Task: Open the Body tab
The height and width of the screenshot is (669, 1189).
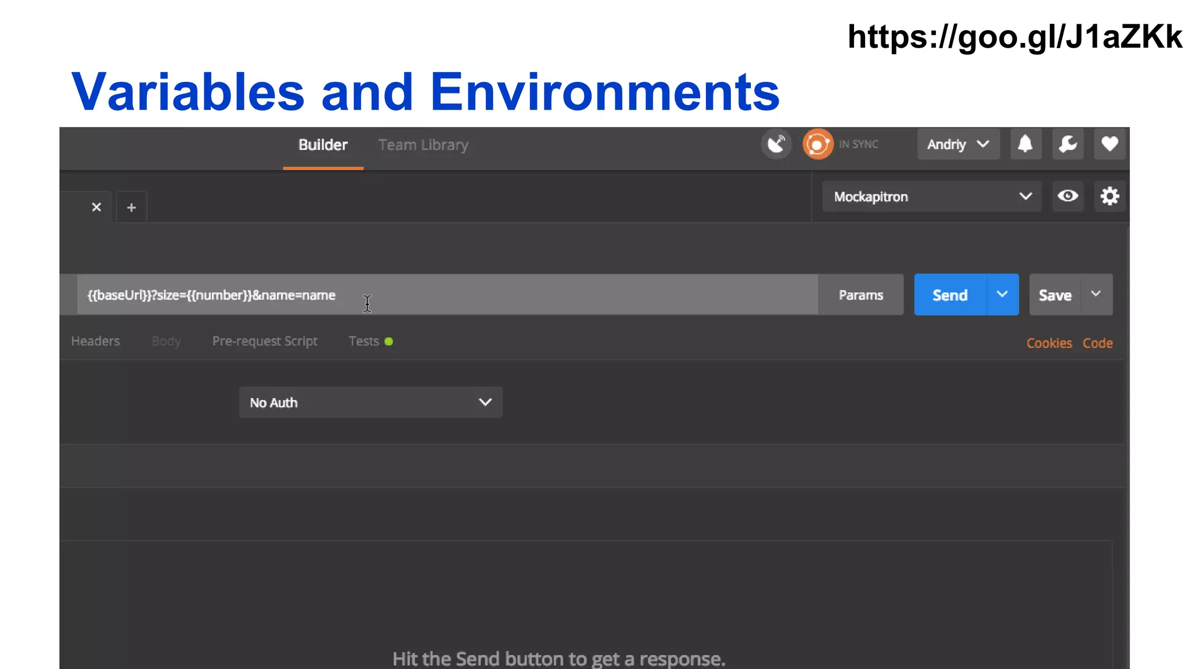Action: point(167,341)
